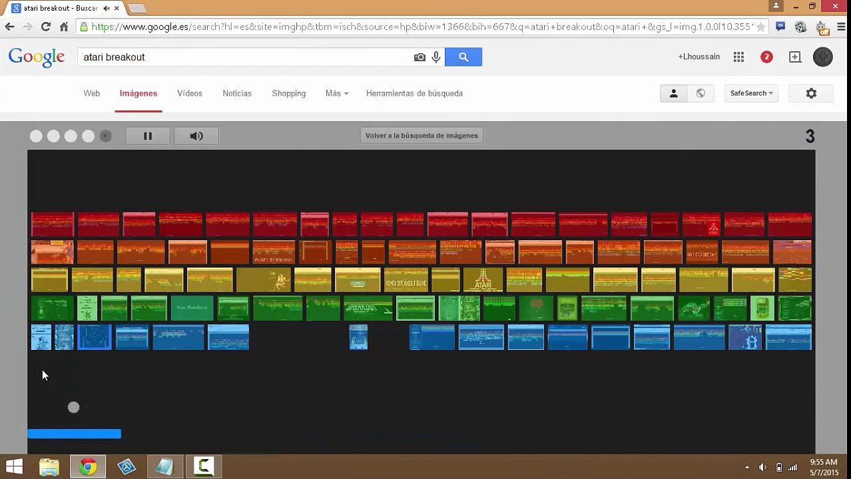Screen dimensions: 851x479
Task: Open the taskbar volume icon
Action: coord(762,467)
